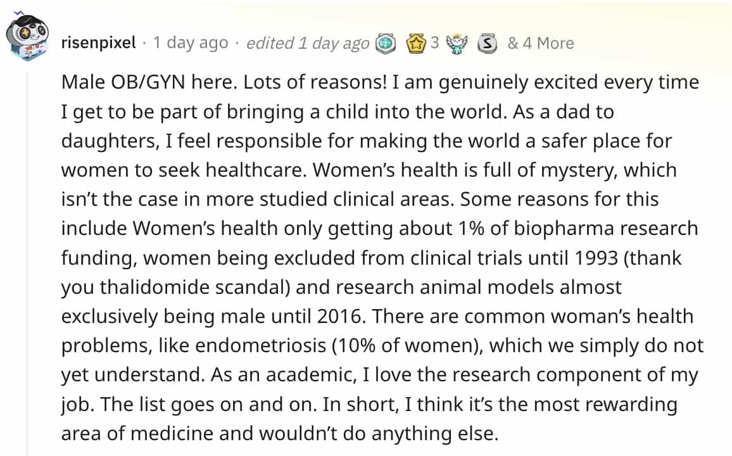This screenshot has height=456, width=732.
Task: Click the Silver award icon
Action: [x=486, y=43]
